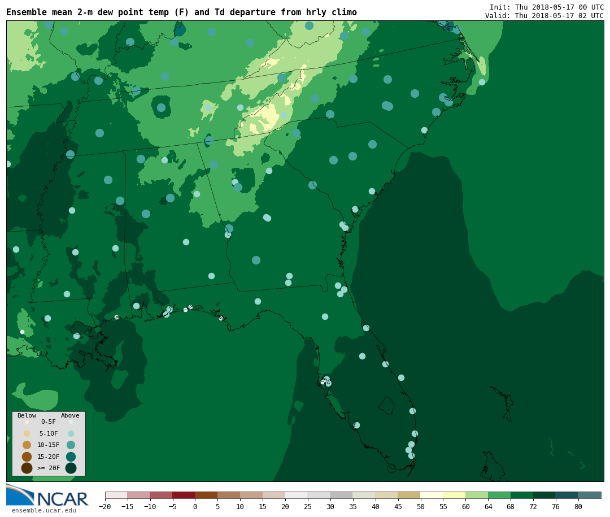Screen dimensions: 610x517
Task: Select the Above >= 20F darkest teal legend dot
Action: click(x=71, y=468)
